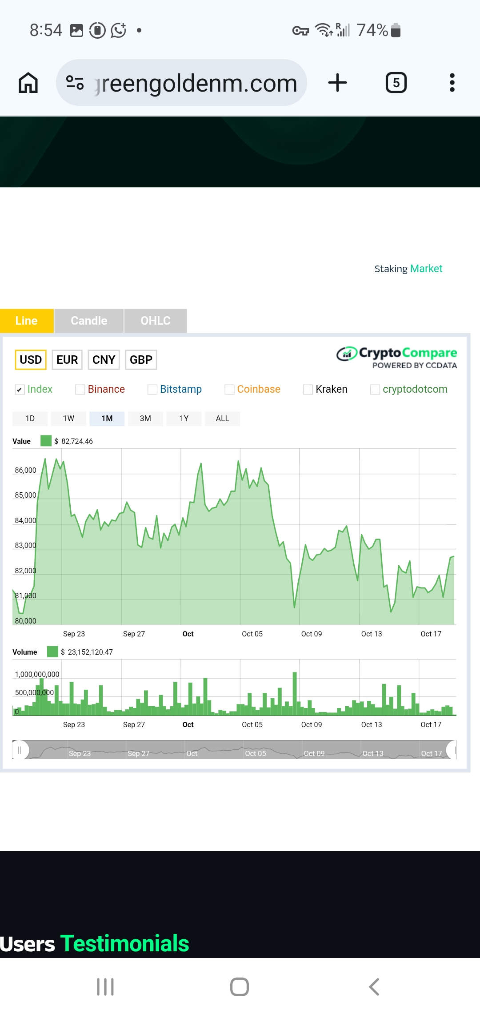
Task: Open tab switcher showing 5 tabs
Action: pos(396,83)
